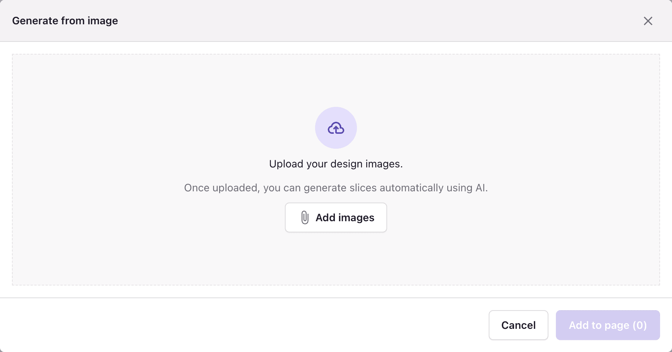The width and height of the screenshot is (672, 352).
Task: Click the Generate from image title
Action: click(65, 21)
